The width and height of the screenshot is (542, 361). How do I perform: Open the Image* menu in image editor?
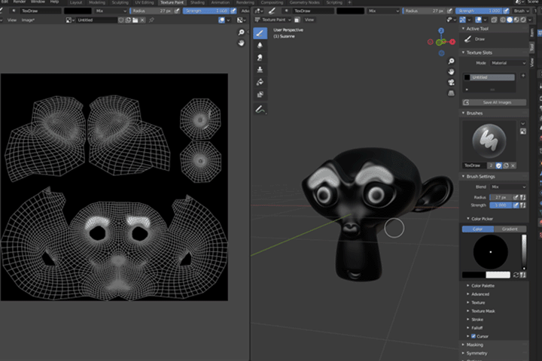(28, 20)
